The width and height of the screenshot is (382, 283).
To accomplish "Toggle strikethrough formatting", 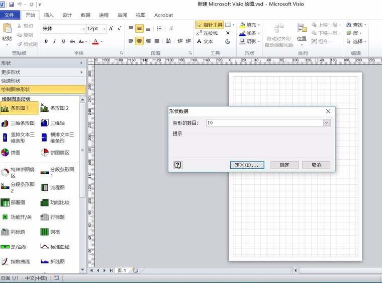I will tap(72, 41).
